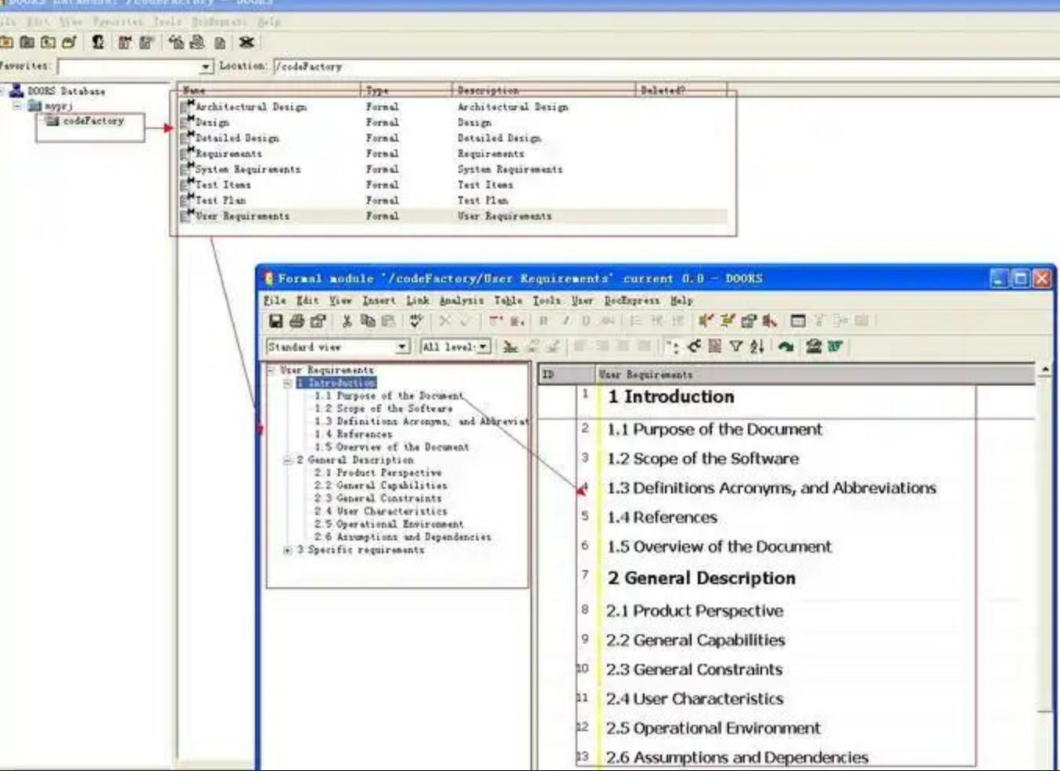Click the Print icon in module toolbar
This screenshot has height=771, width=1060.
point(296,321)
